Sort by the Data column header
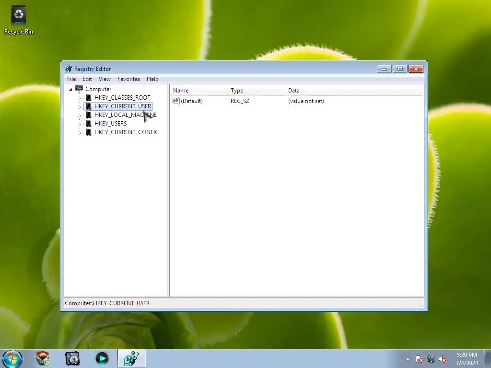Viewport: 491px width, 368px height. (354, 91)
